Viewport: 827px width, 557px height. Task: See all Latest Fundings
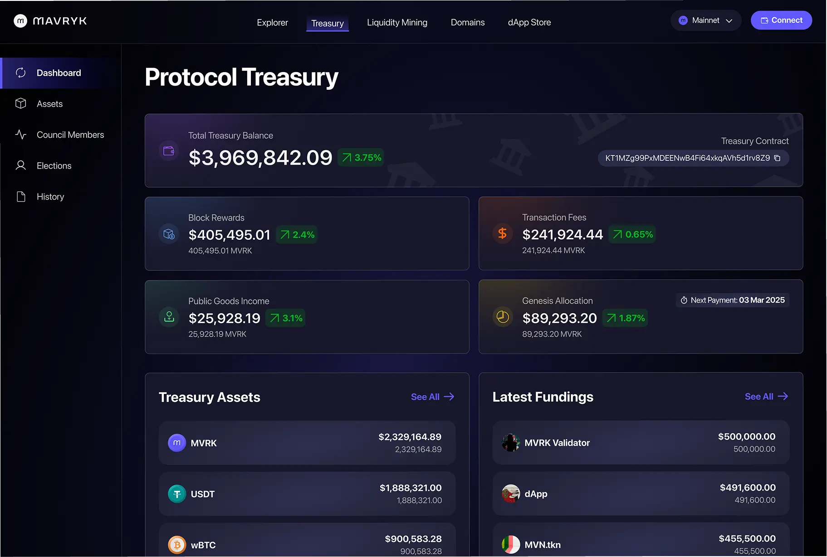point(766,397)
